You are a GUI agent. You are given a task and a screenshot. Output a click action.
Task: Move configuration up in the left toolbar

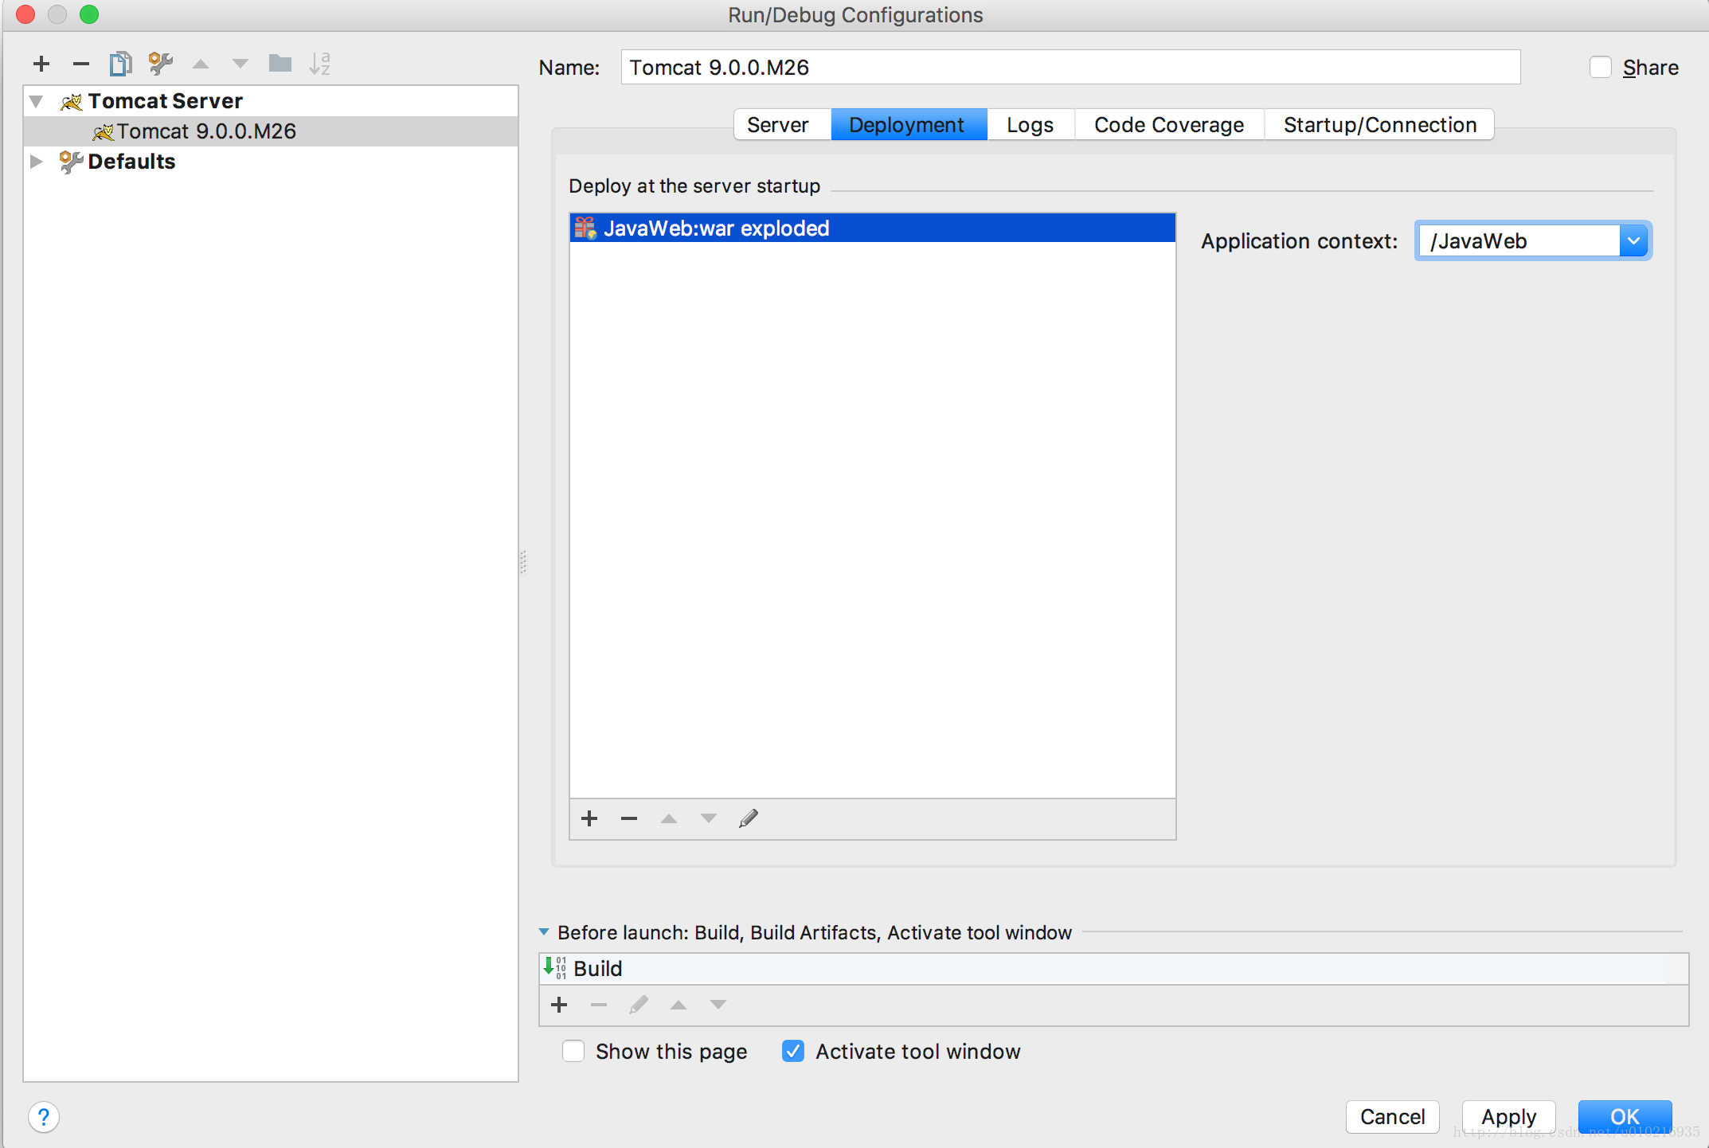pyautogui.click(x=201, y=64)
